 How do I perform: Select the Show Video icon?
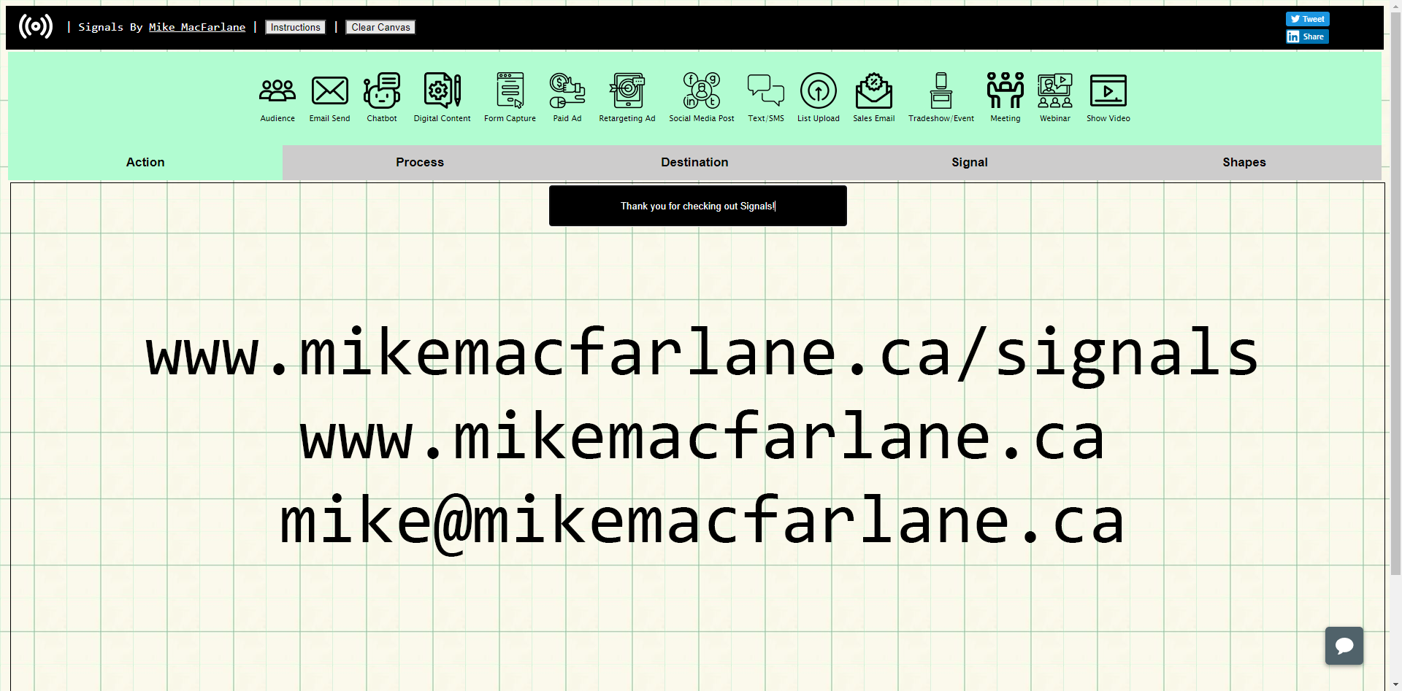click(1108, 90)
